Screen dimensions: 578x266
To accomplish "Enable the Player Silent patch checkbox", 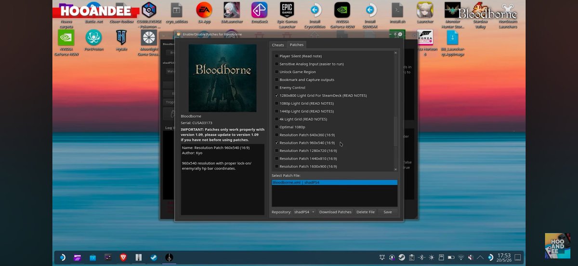I will [x=276, y=56].
